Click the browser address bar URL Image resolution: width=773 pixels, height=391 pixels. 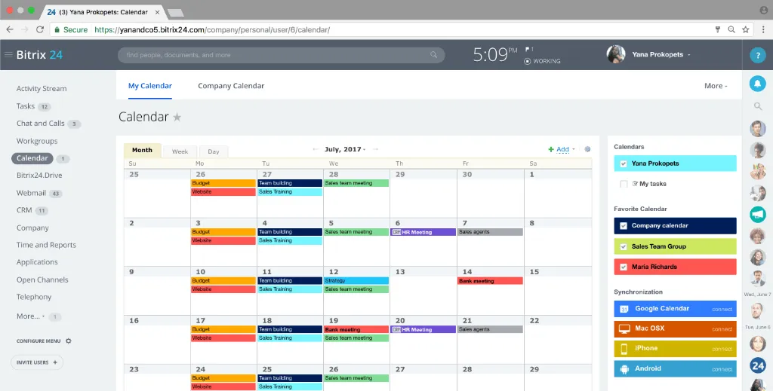[212, 29]
